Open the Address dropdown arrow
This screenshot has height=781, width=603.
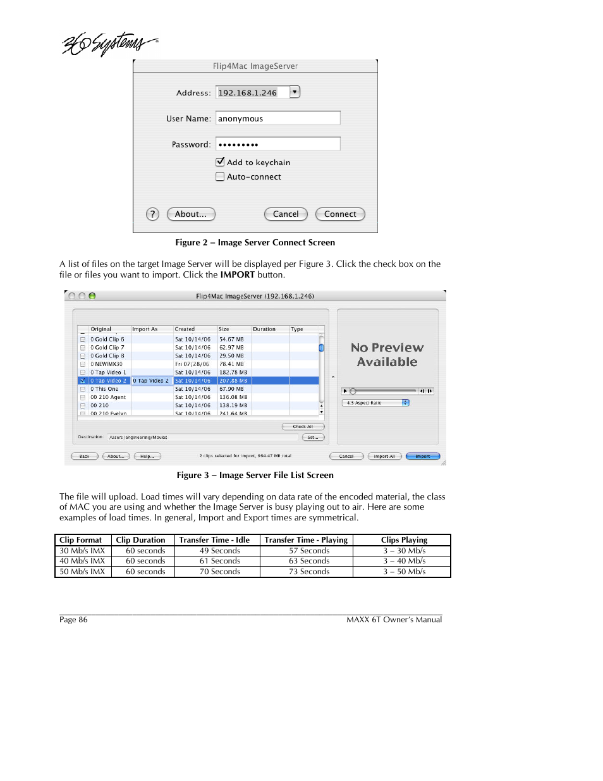pyautogui.click(x=295, y=92)
